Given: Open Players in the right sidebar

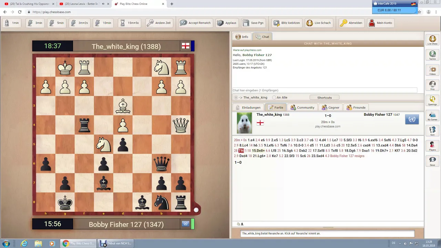Looking at the screenshot, I should [x=432, y=146].
